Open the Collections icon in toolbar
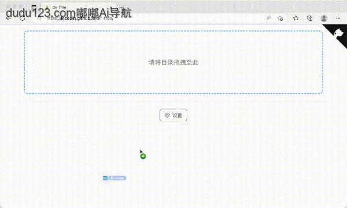This screenshot has height=208, width=347. (309, 18)
